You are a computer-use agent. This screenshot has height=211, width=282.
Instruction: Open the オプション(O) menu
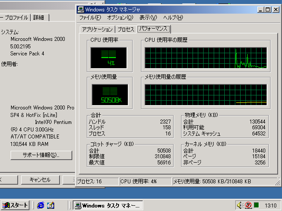click(x=120, y=18)
